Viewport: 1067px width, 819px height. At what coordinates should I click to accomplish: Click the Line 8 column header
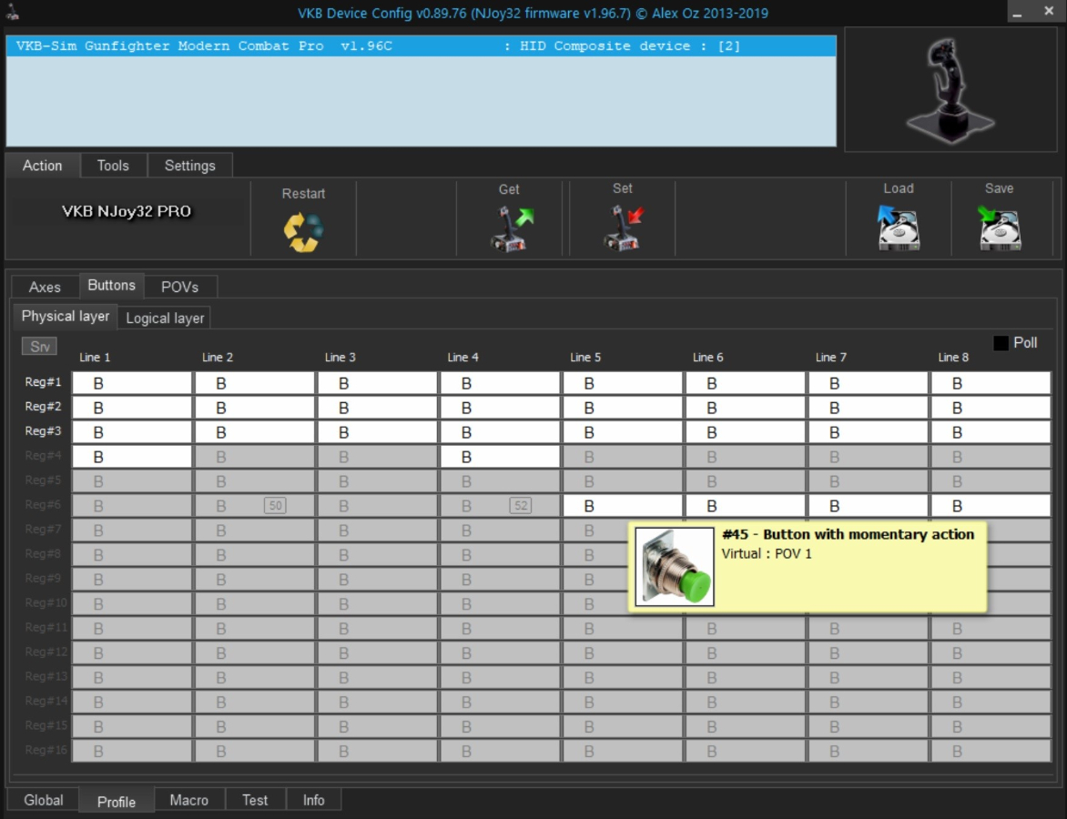(952, 357)
